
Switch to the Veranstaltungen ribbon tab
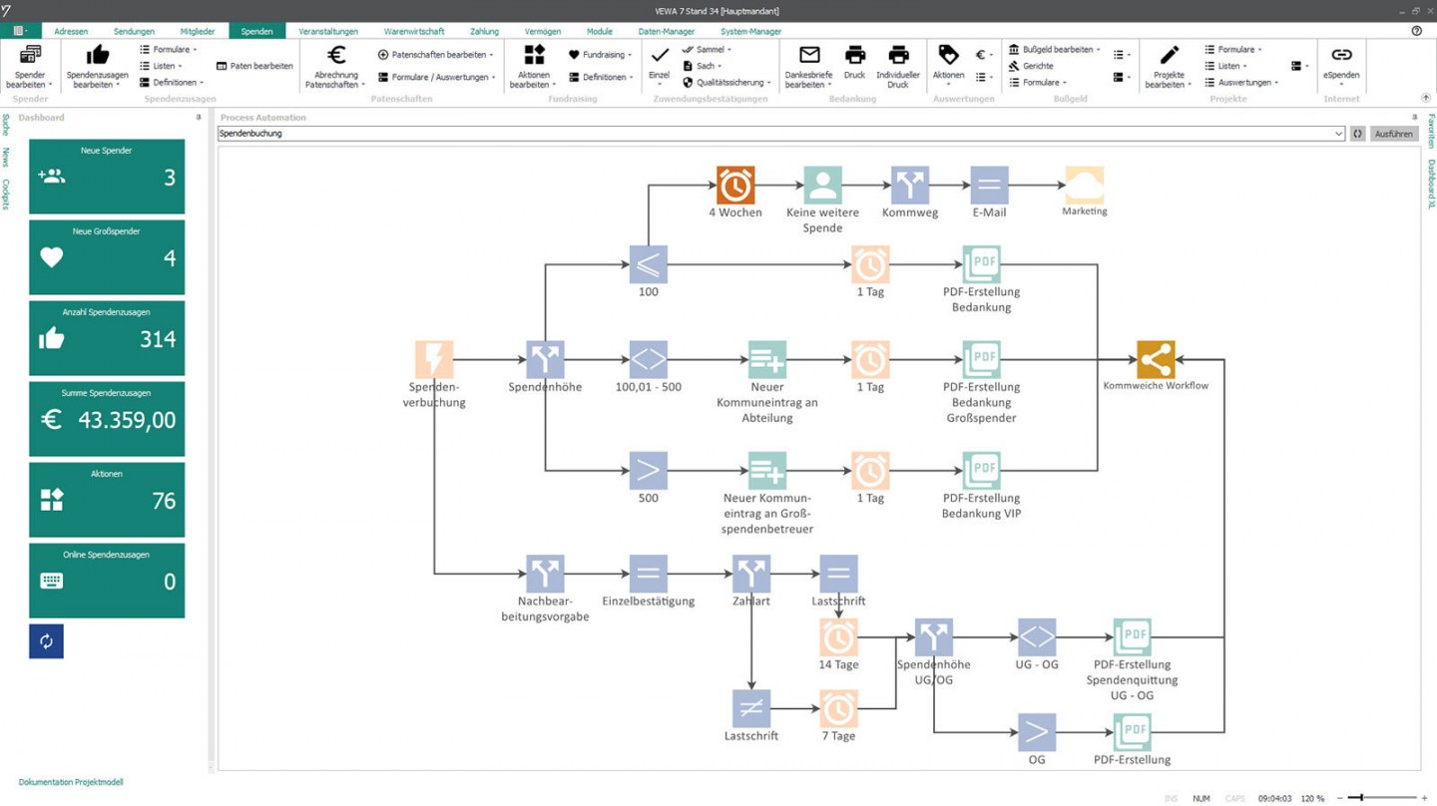328,31
